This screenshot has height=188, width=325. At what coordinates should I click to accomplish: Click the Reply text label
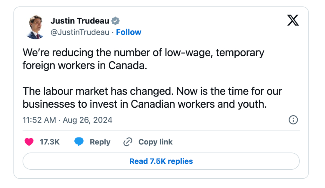coord(100,142)
